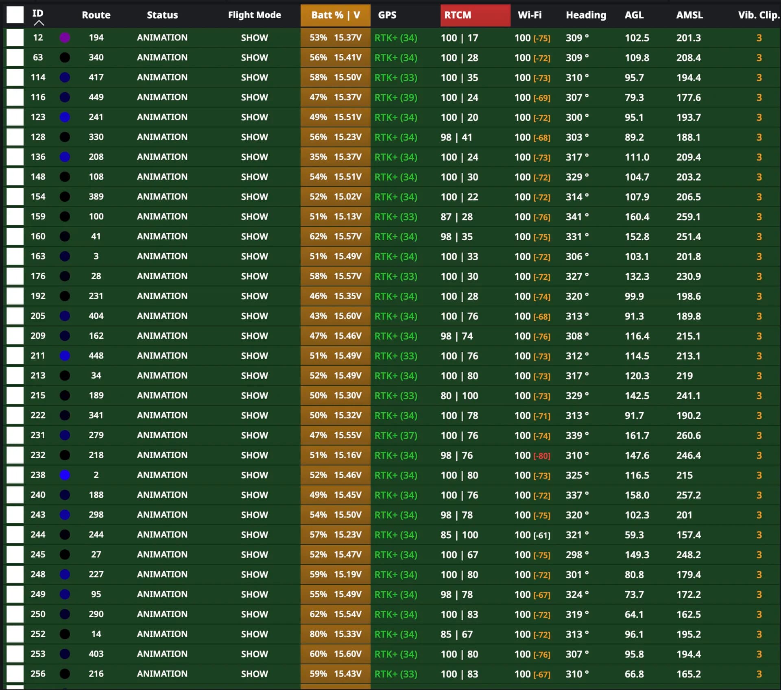Click LED dot of drone 248

pyautogui.click(x=65, y=575)
